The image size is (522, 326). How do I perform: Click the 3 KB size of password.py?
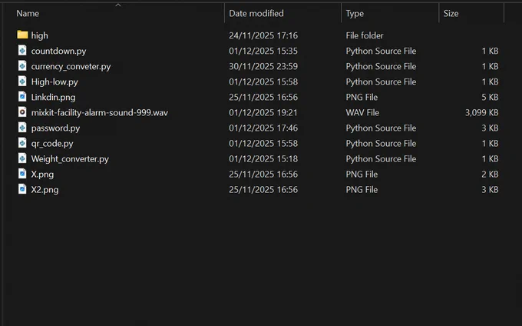point(490,128)
